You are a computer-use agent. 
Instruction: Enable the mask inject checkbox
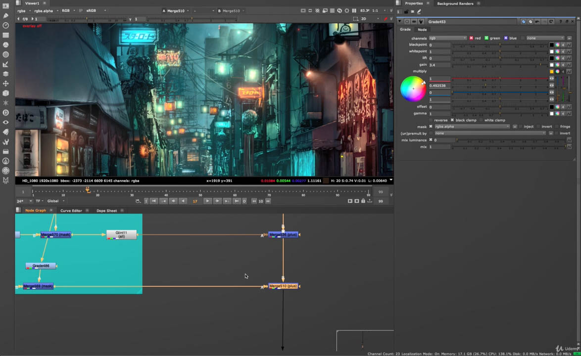point(521,127)
